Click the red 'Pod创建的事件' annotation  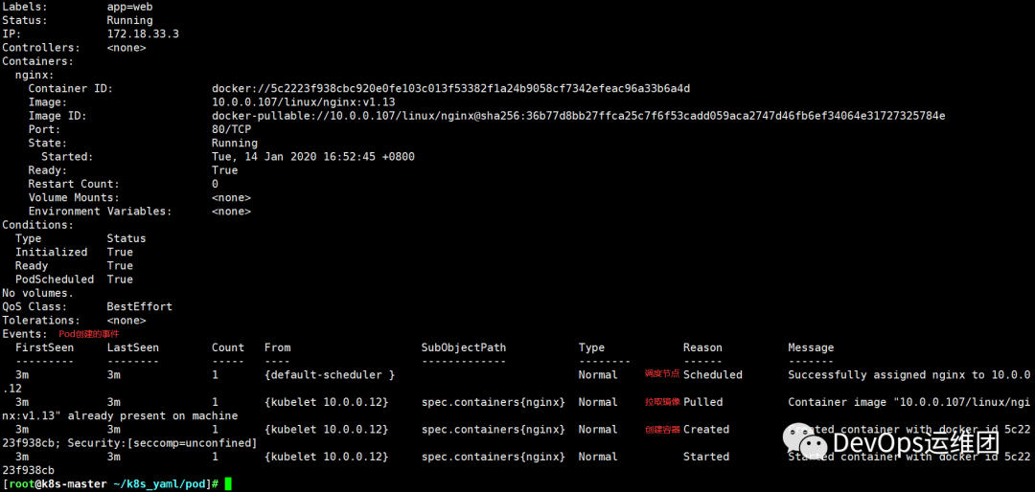coord(89,334)
